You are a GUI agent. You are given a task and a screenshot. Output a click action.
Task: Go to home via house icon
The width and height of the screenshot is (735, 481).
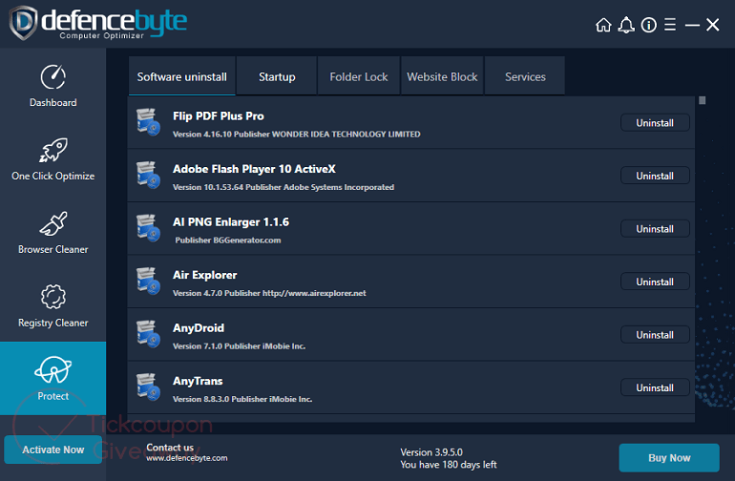(x=603, y=25)
